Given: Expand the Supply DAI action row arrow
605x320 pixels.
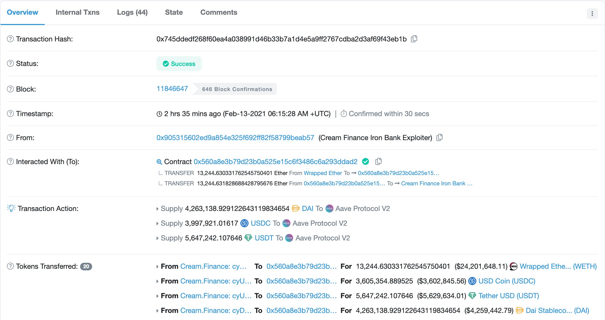Looking at the screenshot, I should pyautogui.click(x=158, y=209).
